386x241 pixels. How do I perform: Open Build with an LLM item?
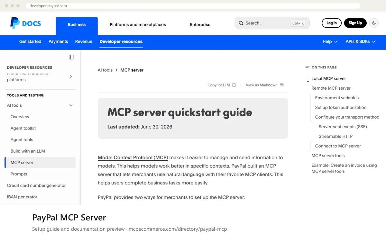tap(28, 151)
